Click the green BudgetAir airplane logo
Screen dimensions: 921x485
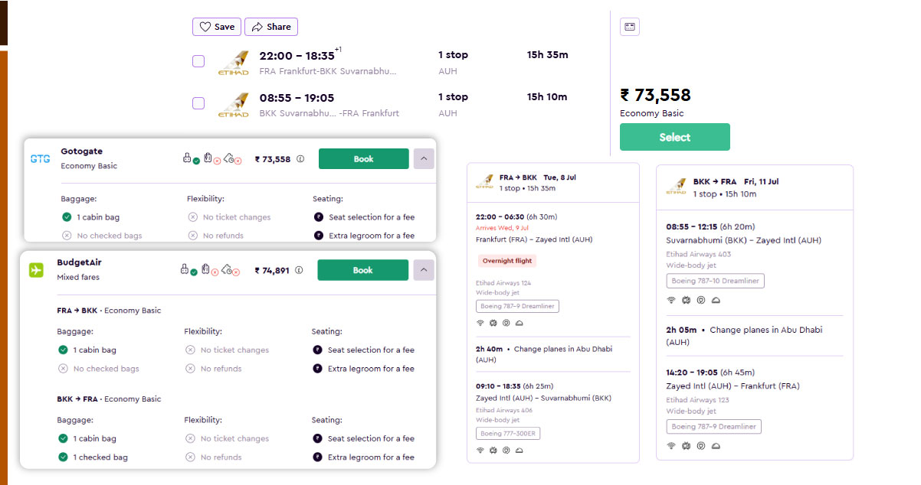[x=36, y=270]
